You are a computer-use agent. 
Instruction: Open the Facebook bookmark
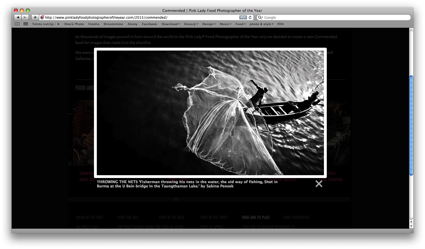(x=149, y=24)
